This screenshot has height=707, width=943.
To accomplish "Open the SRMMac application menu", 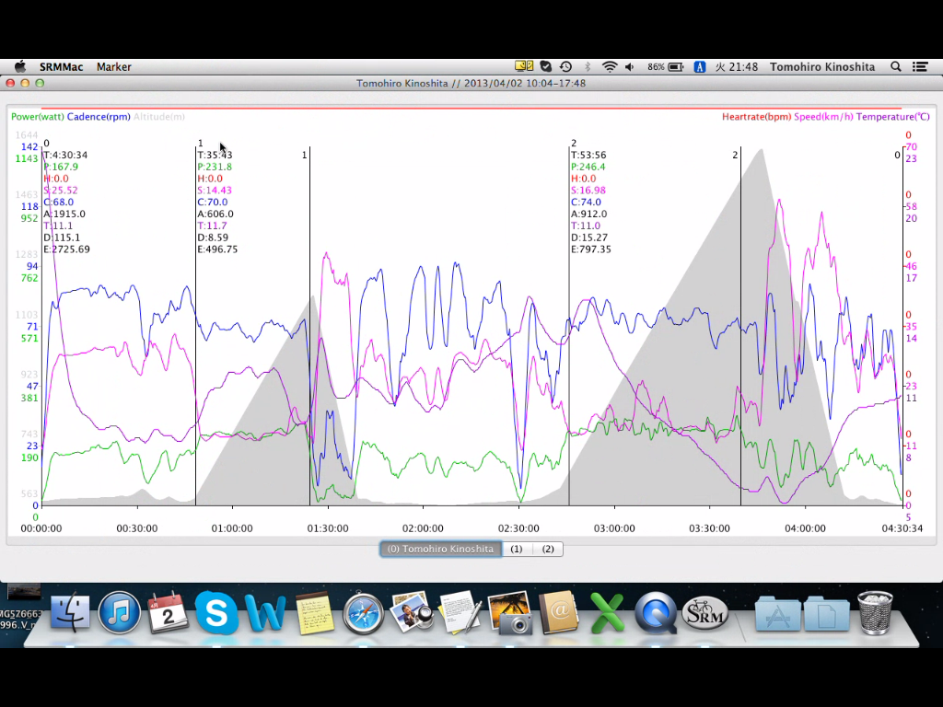I will pyautogui.click(x=62, y=67).
